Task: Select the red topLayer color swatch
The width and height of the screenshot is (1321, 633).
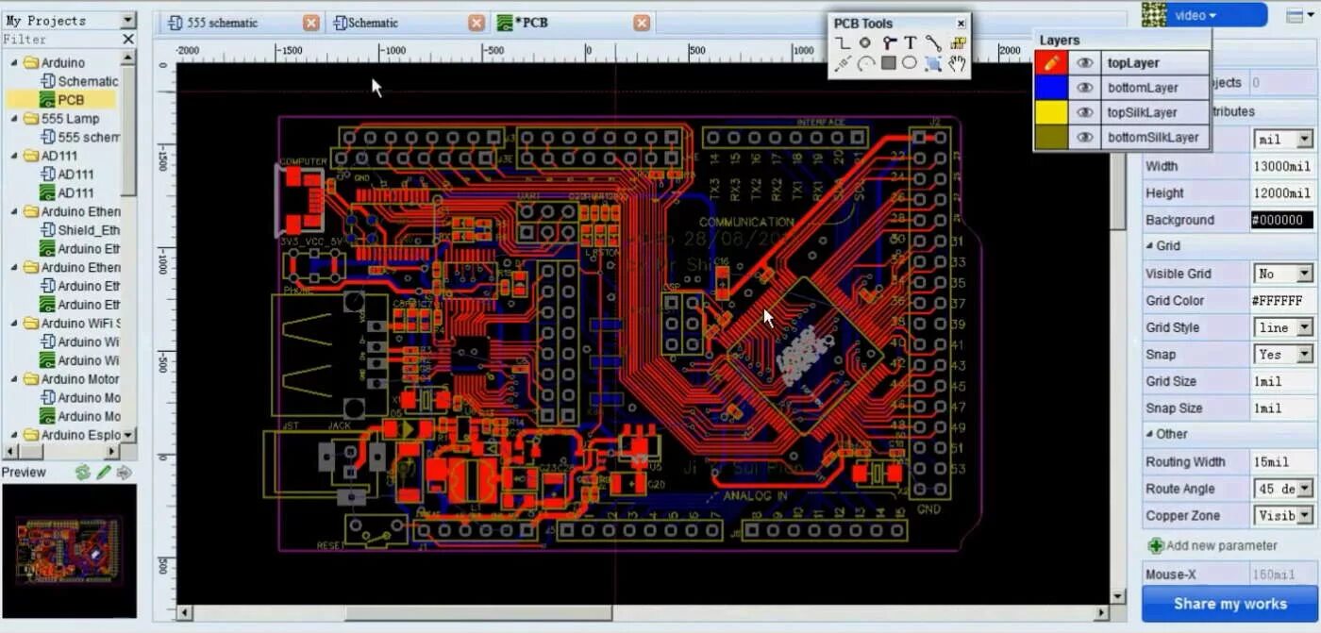Action: coord(1051,62)
